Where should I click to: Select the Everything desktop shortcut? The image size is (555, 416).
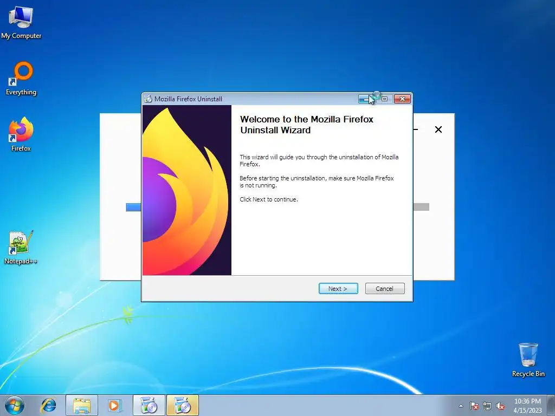click(x=21, y=79)
